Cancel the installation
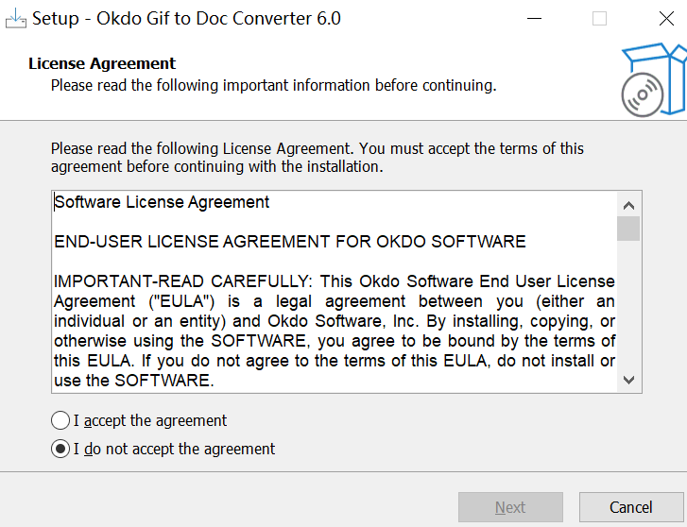 tap(630, 507)
